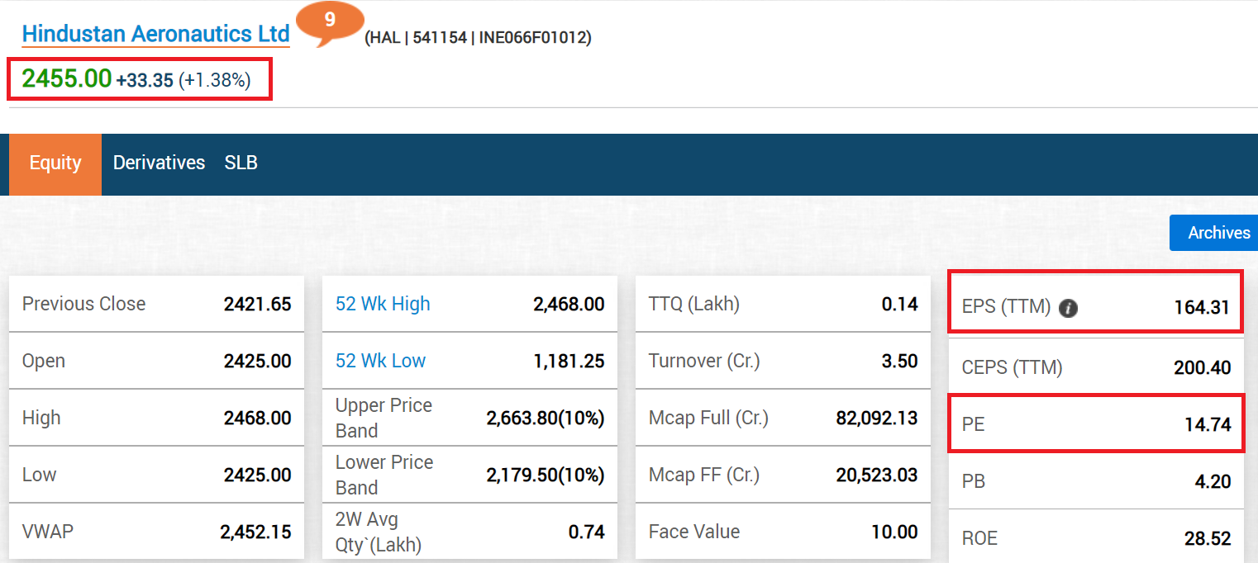This screenshot has width=1258, height=563.
Task: Click the Low row label
Action: point(40,475)
